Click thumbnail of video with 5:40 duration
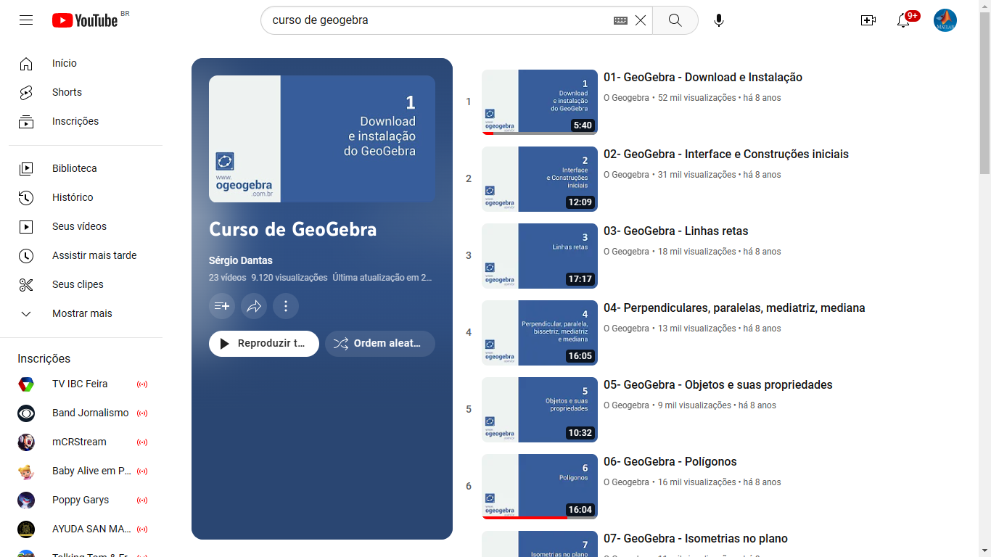 (540, 102)
